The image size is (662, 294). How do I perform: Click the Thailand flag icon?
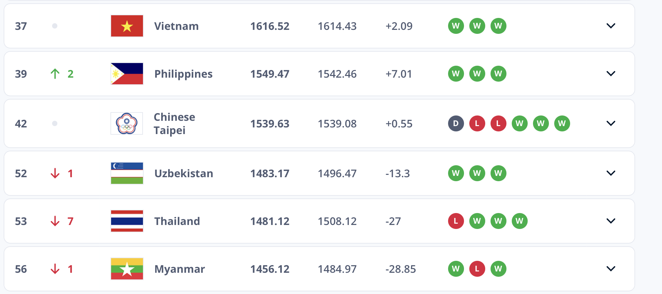(x=127, y=221)
